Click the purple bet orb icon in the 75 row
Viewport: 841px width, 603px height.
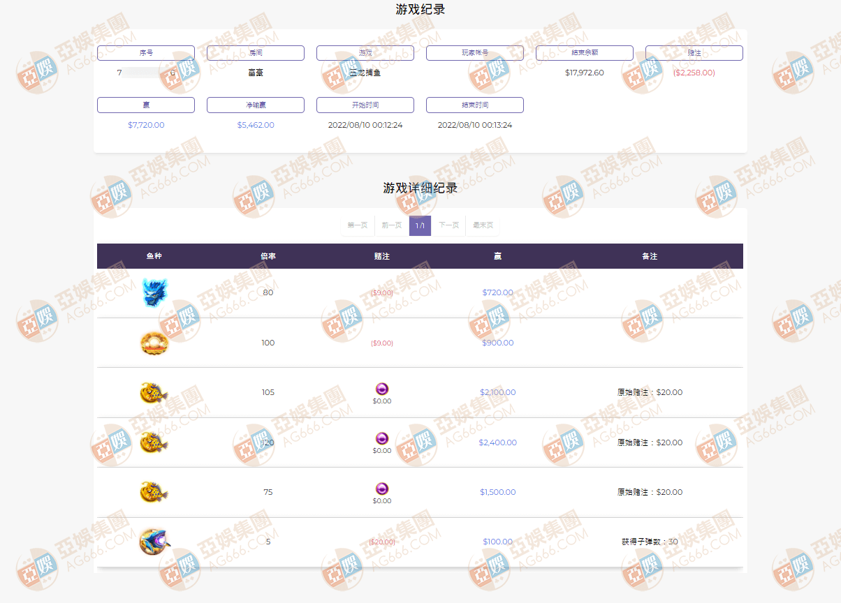pos(381,487)
